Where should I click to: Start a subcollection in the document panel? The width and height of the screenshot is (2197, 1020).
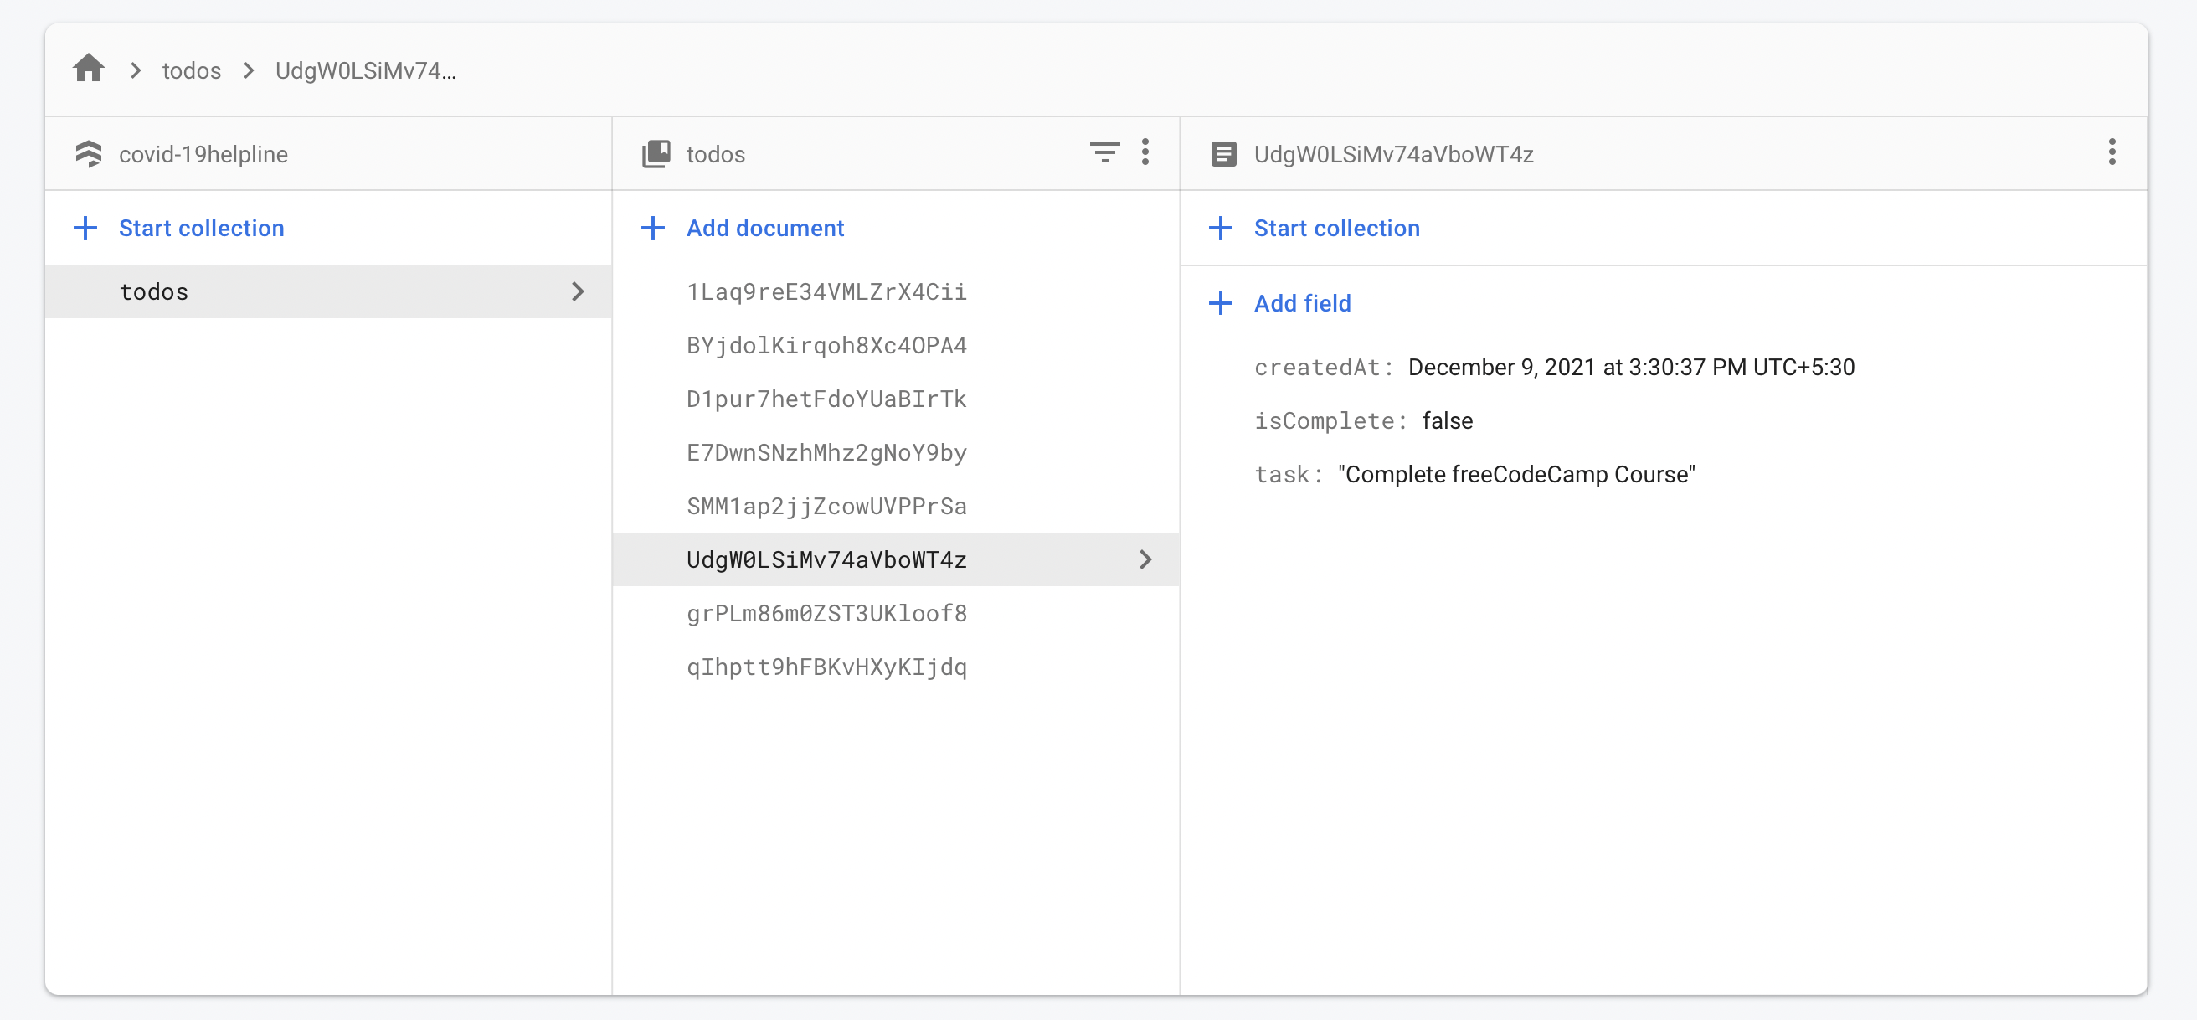click(1335, 228)
